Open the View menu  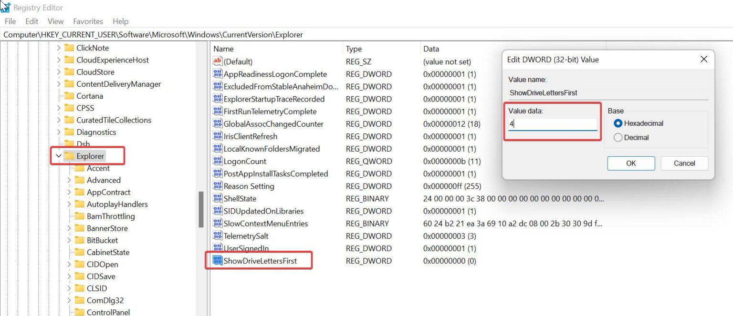(x=55, y=21)
